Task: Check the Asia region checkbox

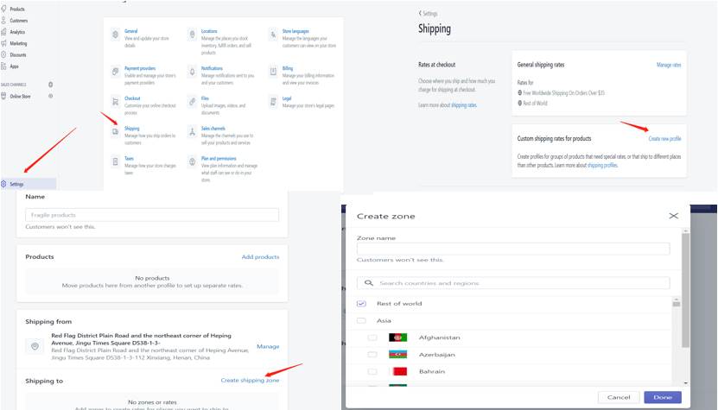Action: (361, 320)
